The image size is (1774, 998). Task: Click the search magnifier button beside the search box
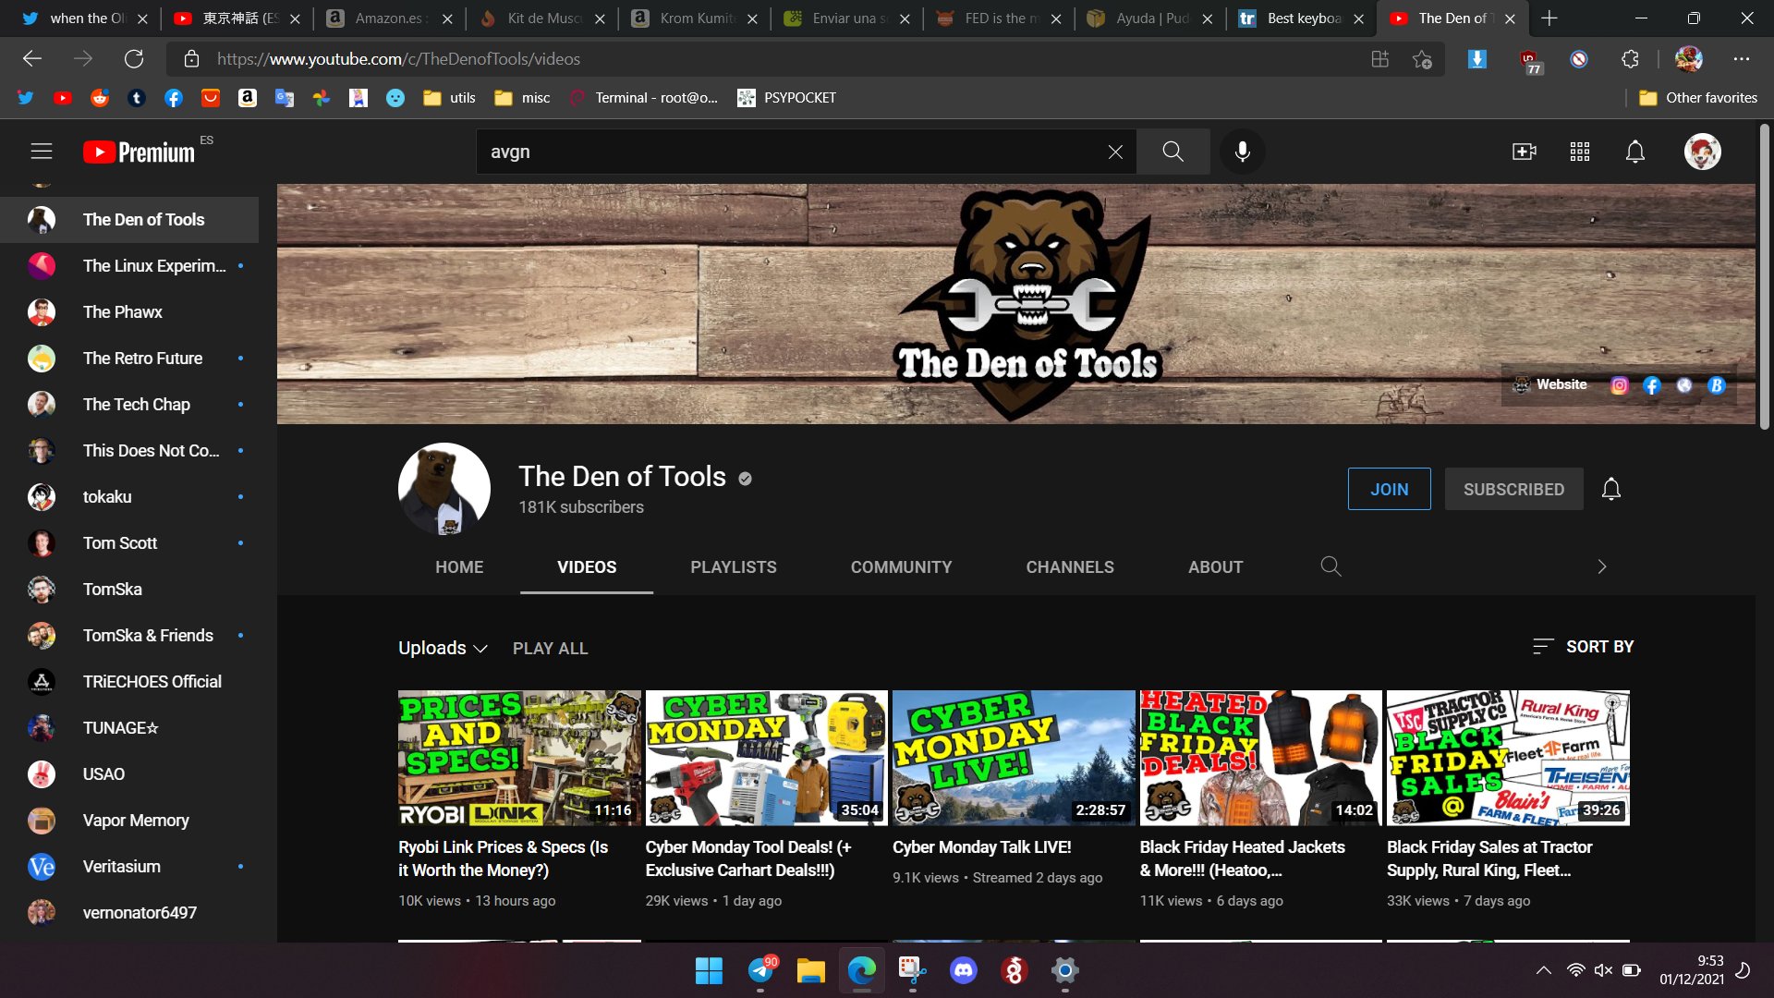click(x=1173, y=152)
